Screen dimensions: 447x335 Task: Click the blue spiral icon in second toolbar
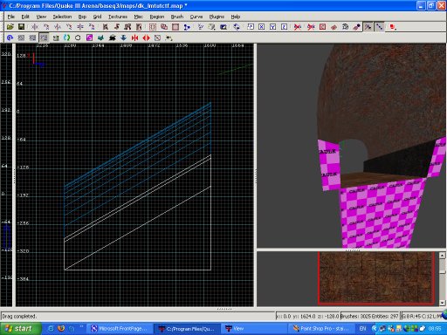10,38
